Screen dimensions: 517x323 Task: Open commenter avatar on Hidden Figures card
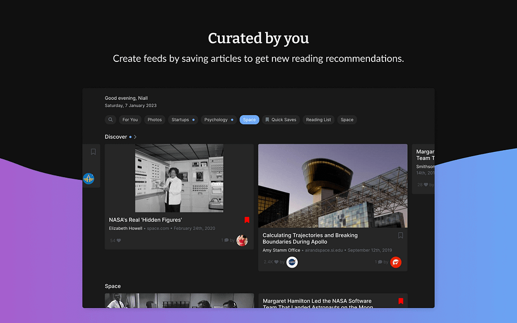coord(242,241)
